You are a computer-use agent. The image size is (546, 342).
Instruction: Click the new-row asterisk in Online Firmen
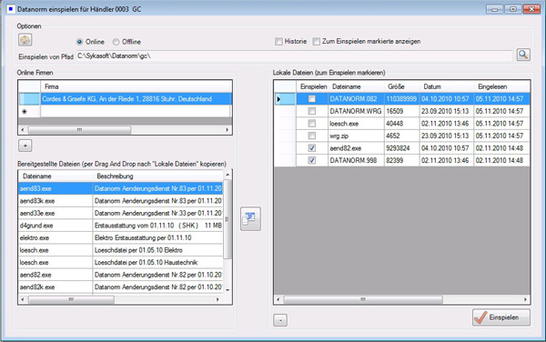[x=25, y=112]
